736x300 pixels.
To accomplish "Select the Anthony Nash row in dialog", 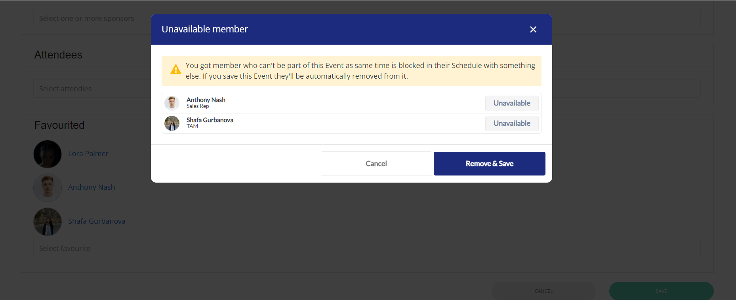I will (x=351, y=103).
